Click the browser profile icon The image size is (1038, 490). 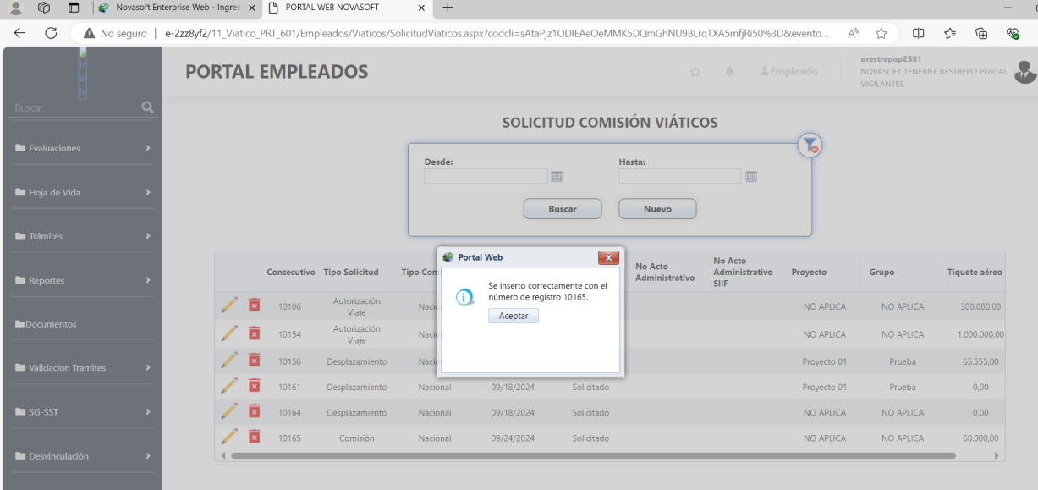pos(15,8)
